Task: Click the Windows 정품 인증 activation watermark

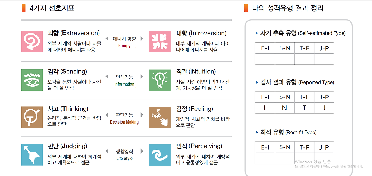Action: 313,162
